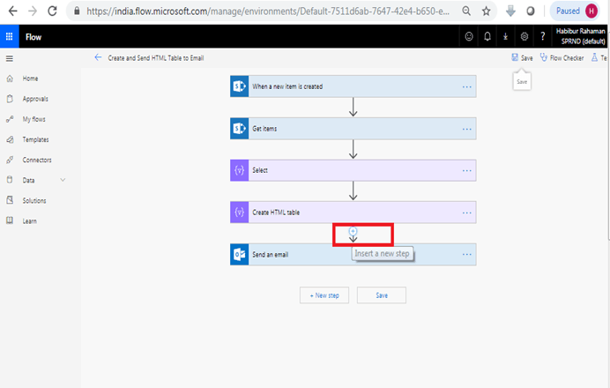Click the browser address bar URL
Image resolution: width=610 pixels, height=388 pixels.
(268, 11)
